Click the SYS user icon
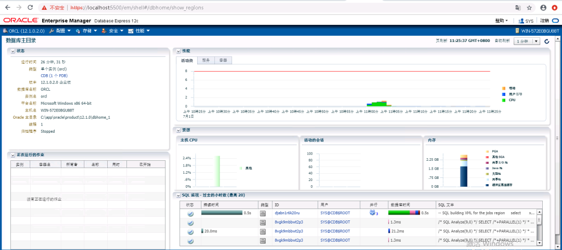562x250 pixels. (x=521, y=21)
